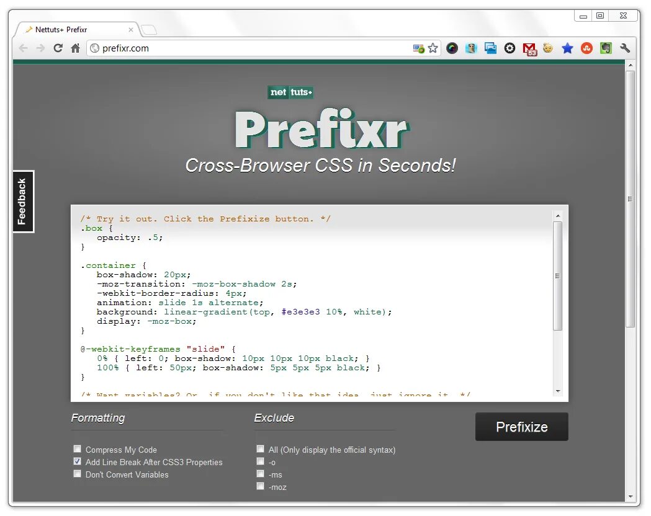
Task: Click "Cross-Browser CSS in Seconds!" tagline
Action: [x=320, y=165]
